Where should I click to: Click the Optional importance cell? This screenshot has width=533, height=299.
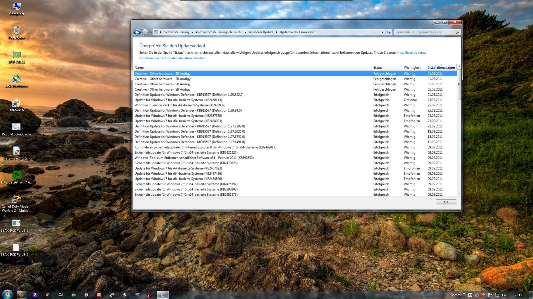coord(410,100)
